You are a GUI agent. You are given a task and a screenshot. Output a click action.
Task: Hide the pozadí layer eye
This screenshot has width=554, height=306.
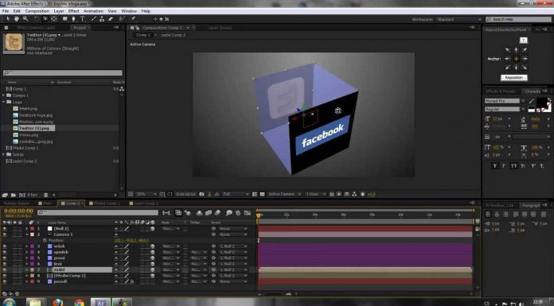tap(5, 281)
